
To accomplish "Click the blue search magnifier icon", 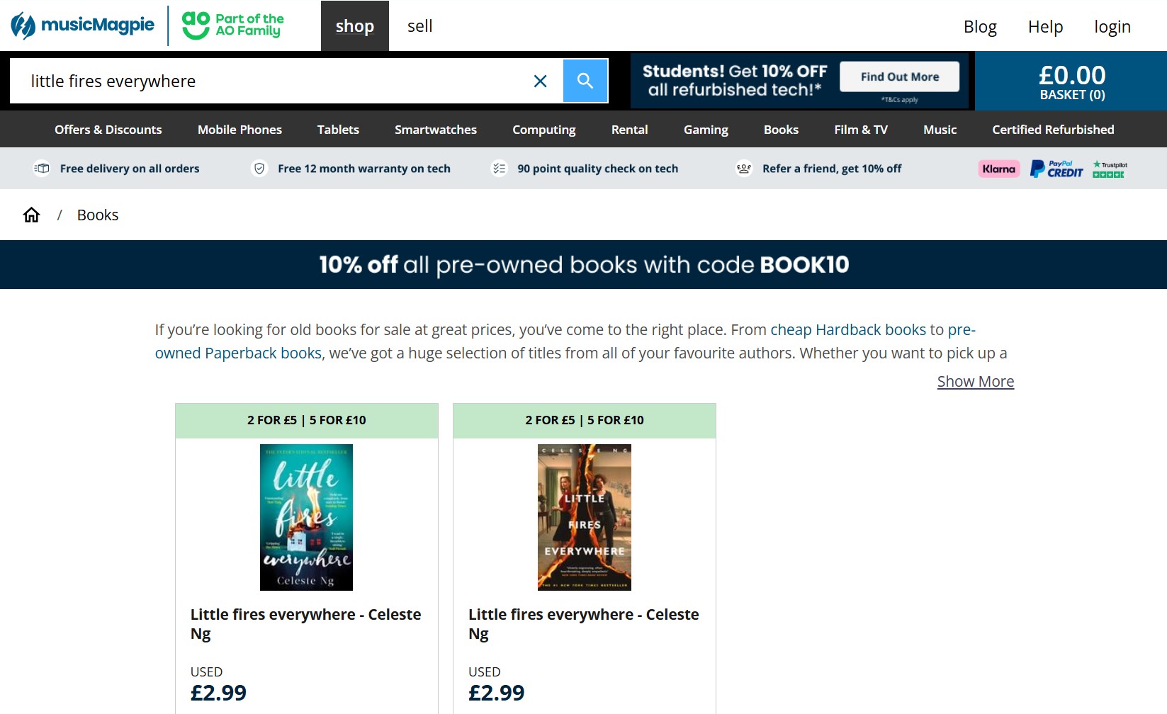I will pos(585,80).
